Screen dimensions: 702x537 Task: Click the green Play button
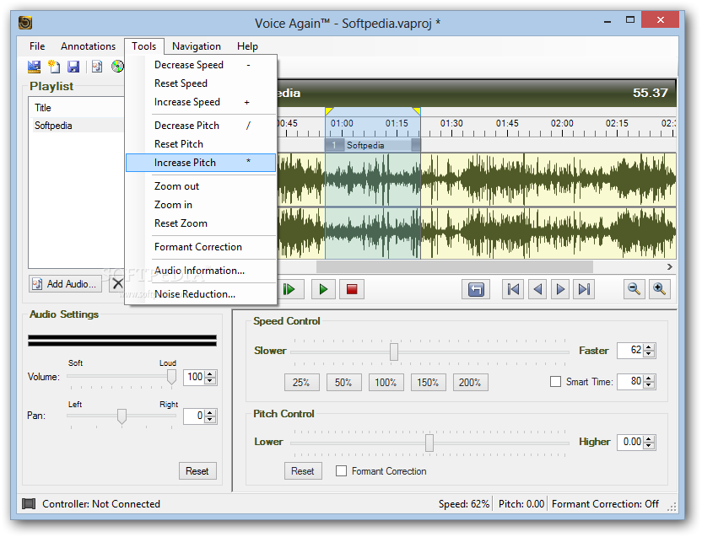[324, 289]
